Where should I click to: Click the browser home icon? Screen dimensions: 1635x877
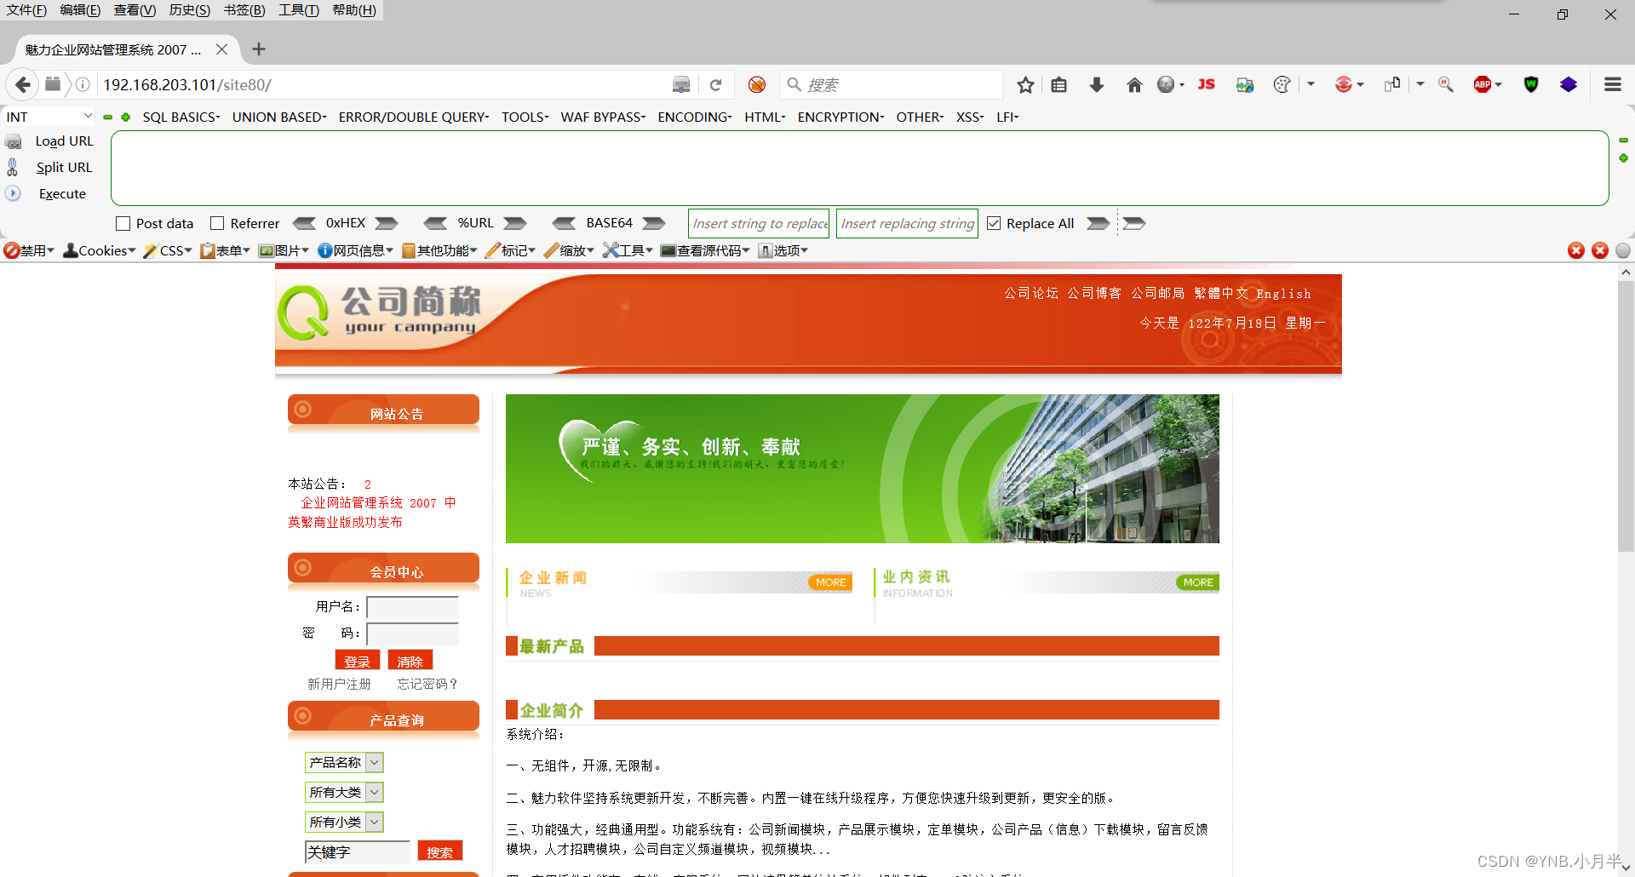(x=1134, y=84)
